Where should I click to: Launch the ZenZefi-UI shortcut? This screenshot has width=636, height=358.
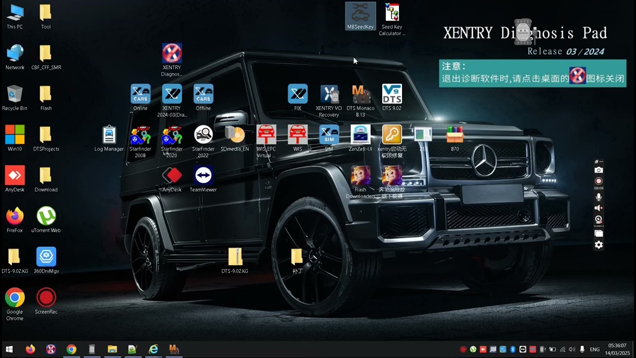click(361, 138)
